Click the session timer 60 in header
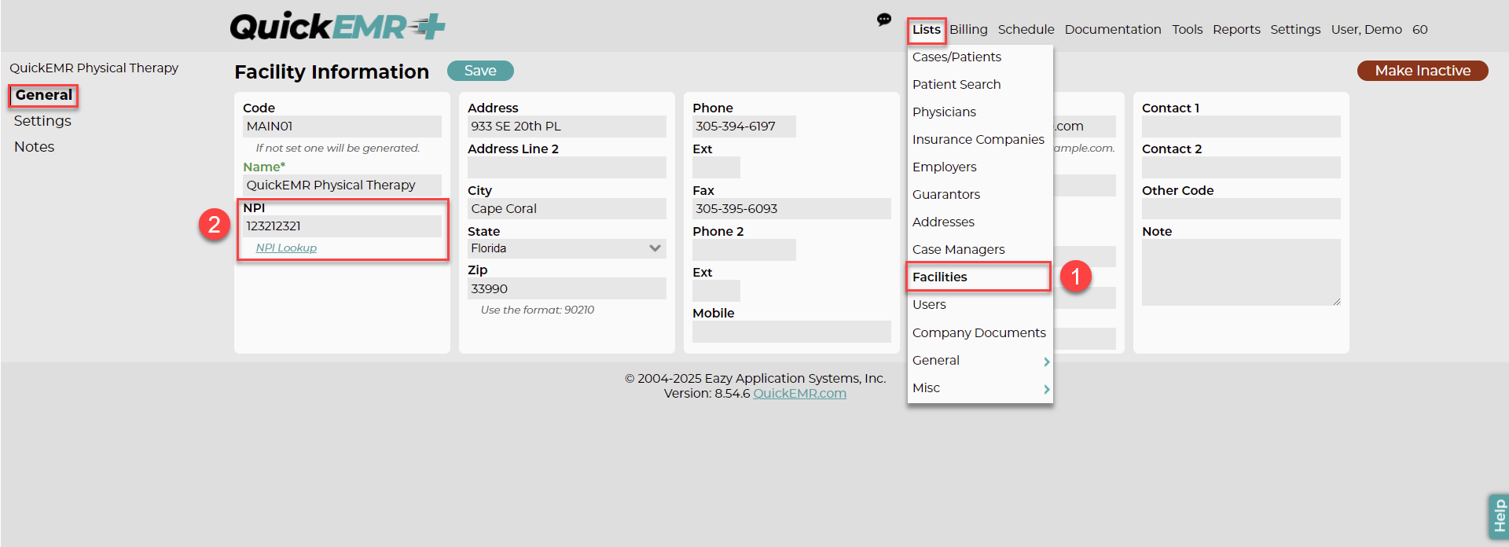Image resolution: width=1509 pixels, height=547 pixels. tap(1419, 30)
